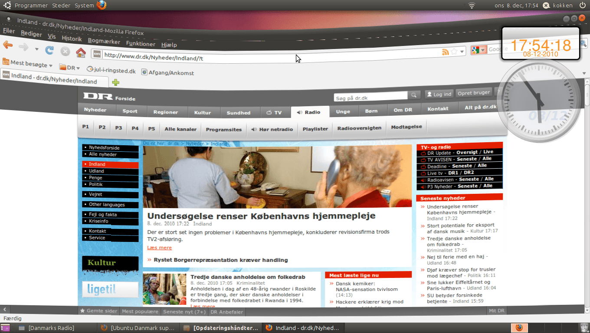Viewport: 590px width, 333px height.
Task: Launch Firefox from the top panel icon
Action: tap(102, 5)
